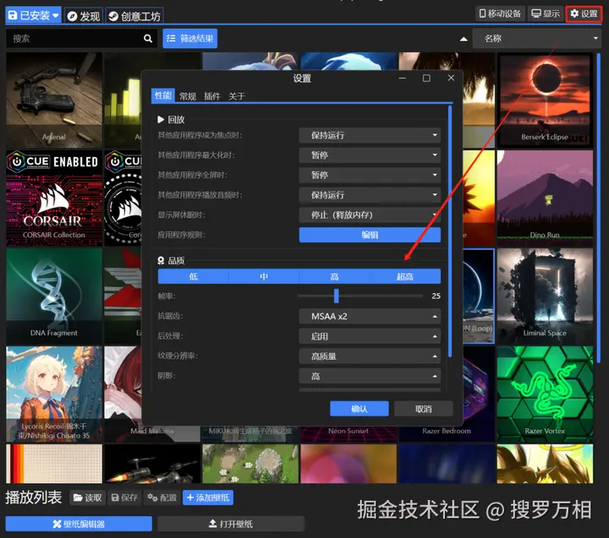Select the 中 quality preset
This screenshot has width=609, height=538.
click(x=264, y=276)
